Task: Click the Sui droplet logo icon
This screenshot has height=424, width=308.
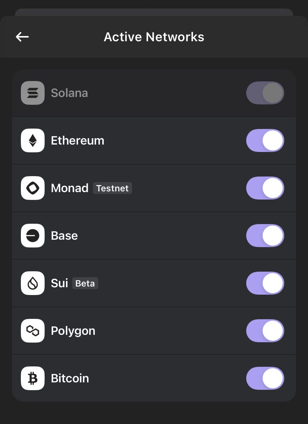Action: 33,283
